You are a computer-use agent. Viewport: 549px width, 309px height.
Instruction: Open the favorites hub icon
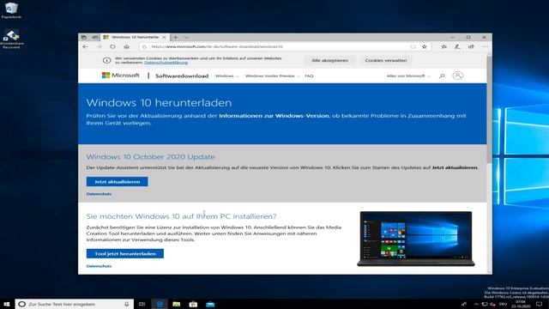click(444, 46)
